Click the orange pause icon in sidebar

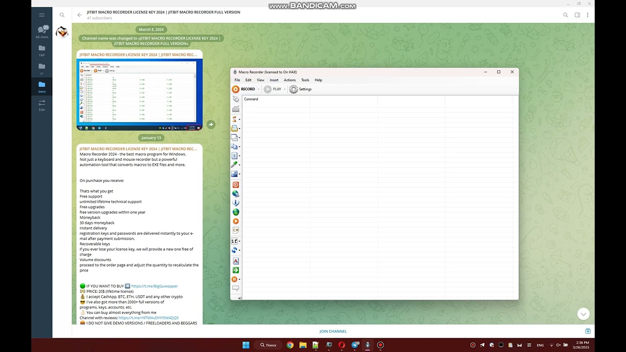235,279
